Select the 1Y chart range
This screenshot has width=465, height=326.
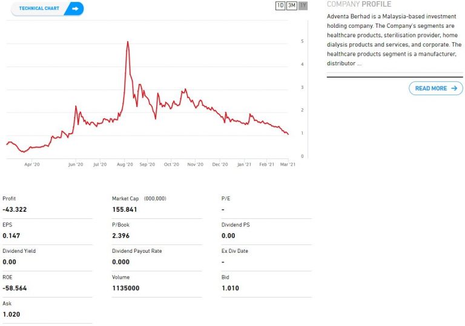tap(303, 5)
